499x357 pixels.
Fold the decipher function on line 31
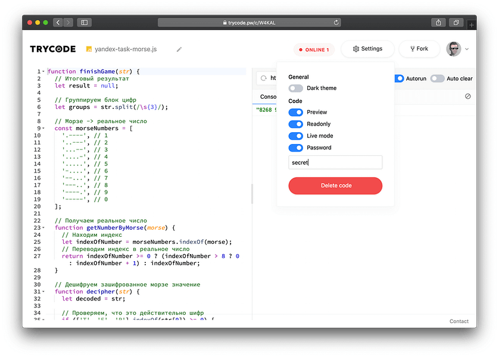click(43, 292)
